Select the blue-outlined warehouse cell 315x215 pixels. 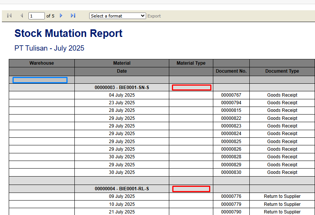[x=40, y=80]
